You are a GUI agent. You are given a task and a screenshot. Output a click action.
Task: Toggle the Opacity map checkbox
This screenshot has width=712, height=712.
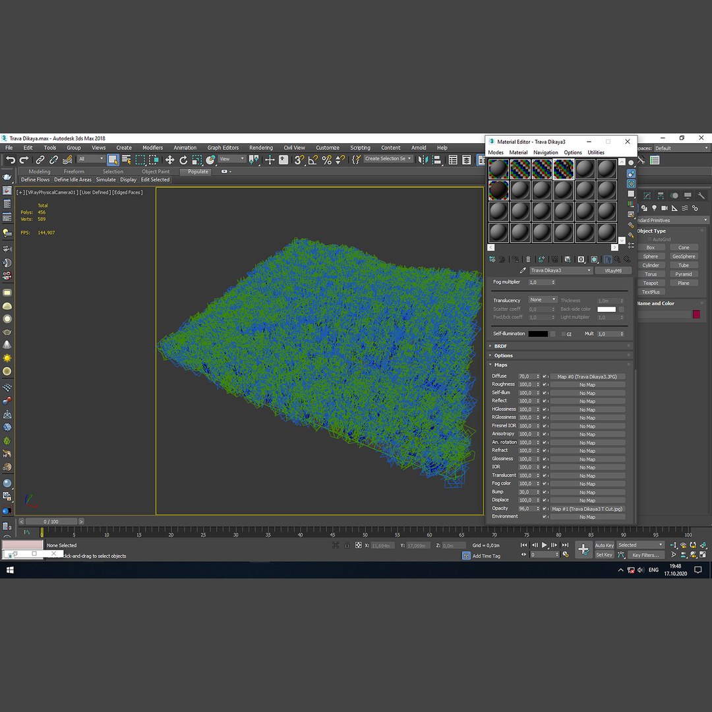(x=545, y=508)
